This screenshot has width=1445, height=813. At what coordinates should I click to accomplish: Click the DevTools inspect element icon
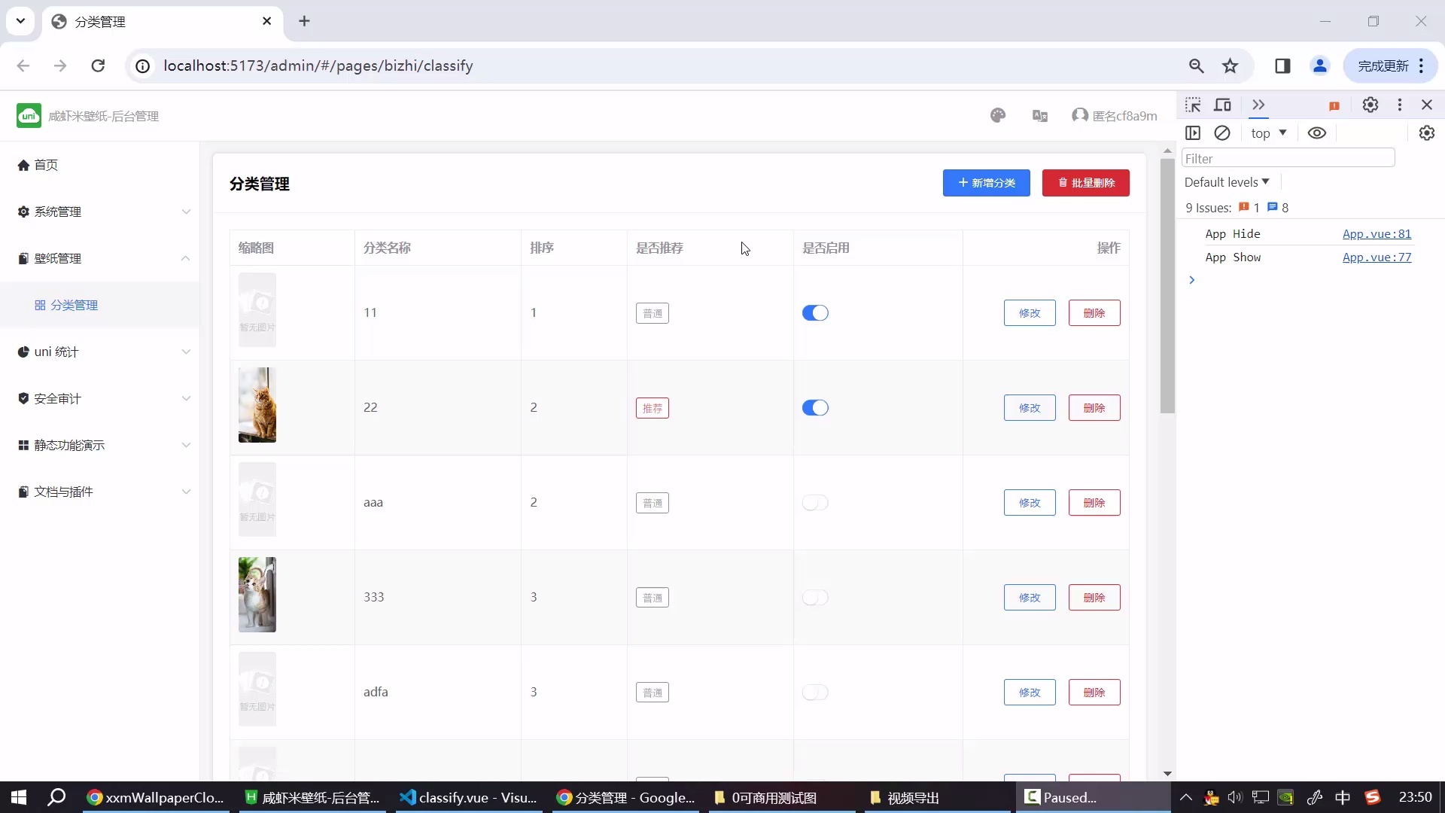pyautogui.click(x=1193, y=105)
